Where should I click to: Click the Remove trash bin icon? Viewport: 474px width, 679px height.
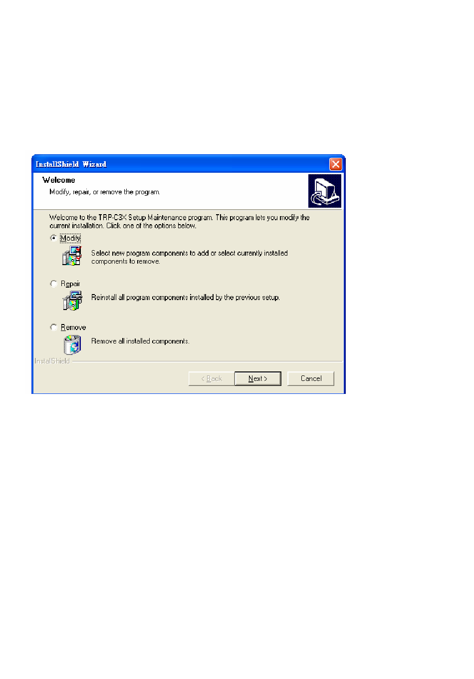pos(72,344)
